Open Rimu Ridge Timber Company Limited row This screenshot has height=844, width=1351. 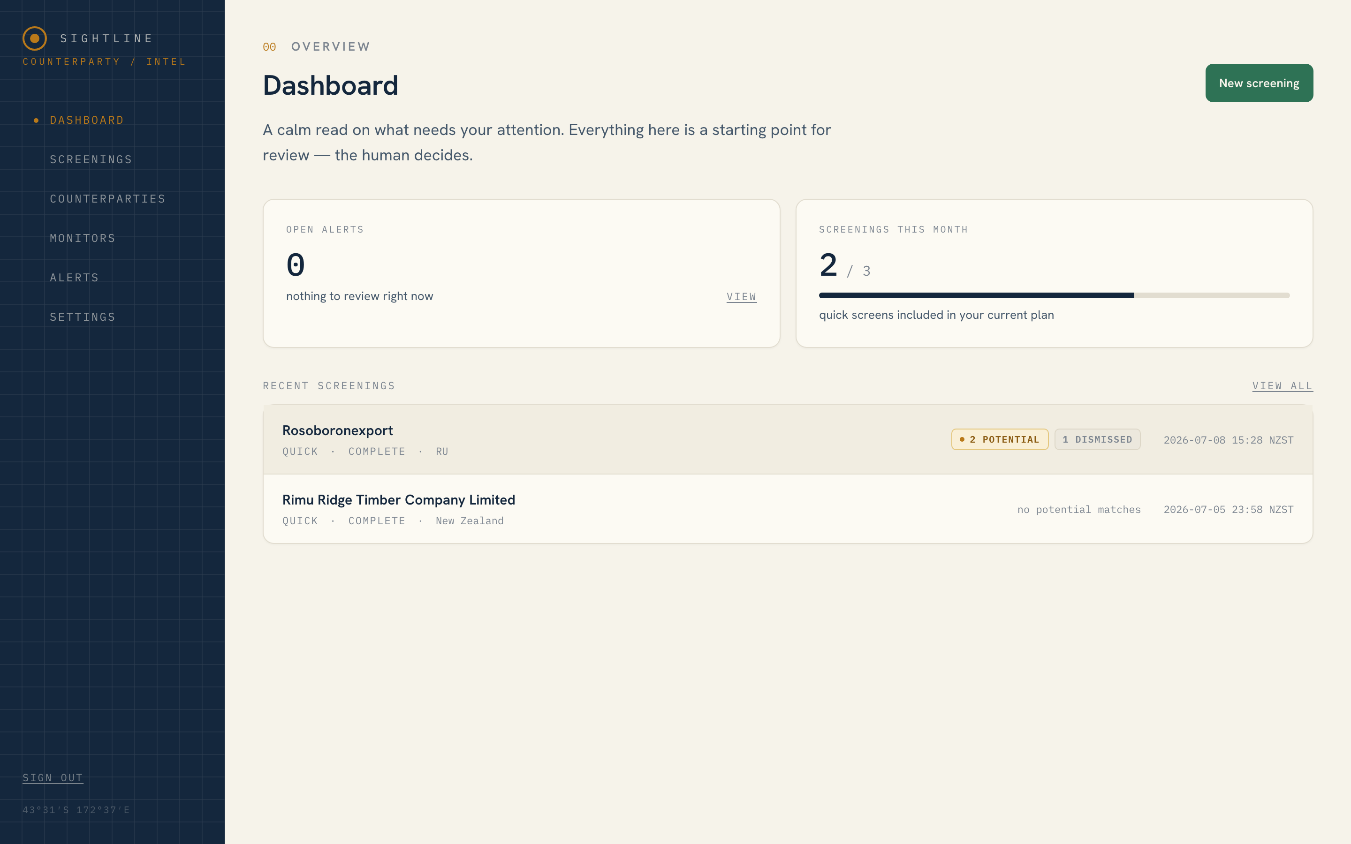click(x=788, y=509)
